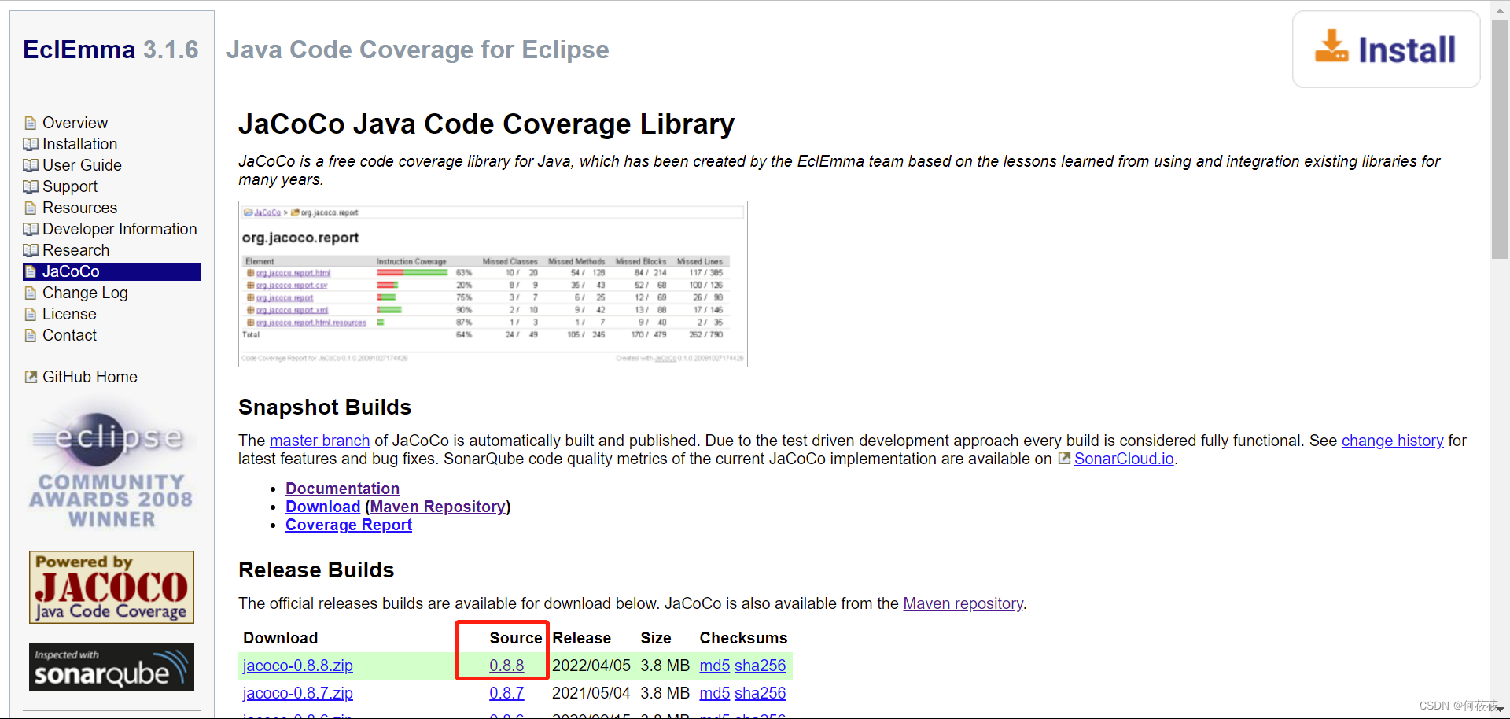1510x719 pixels.
Task: Click the page vertical scrollbar thumb
Action: [x=1500, y=140]
